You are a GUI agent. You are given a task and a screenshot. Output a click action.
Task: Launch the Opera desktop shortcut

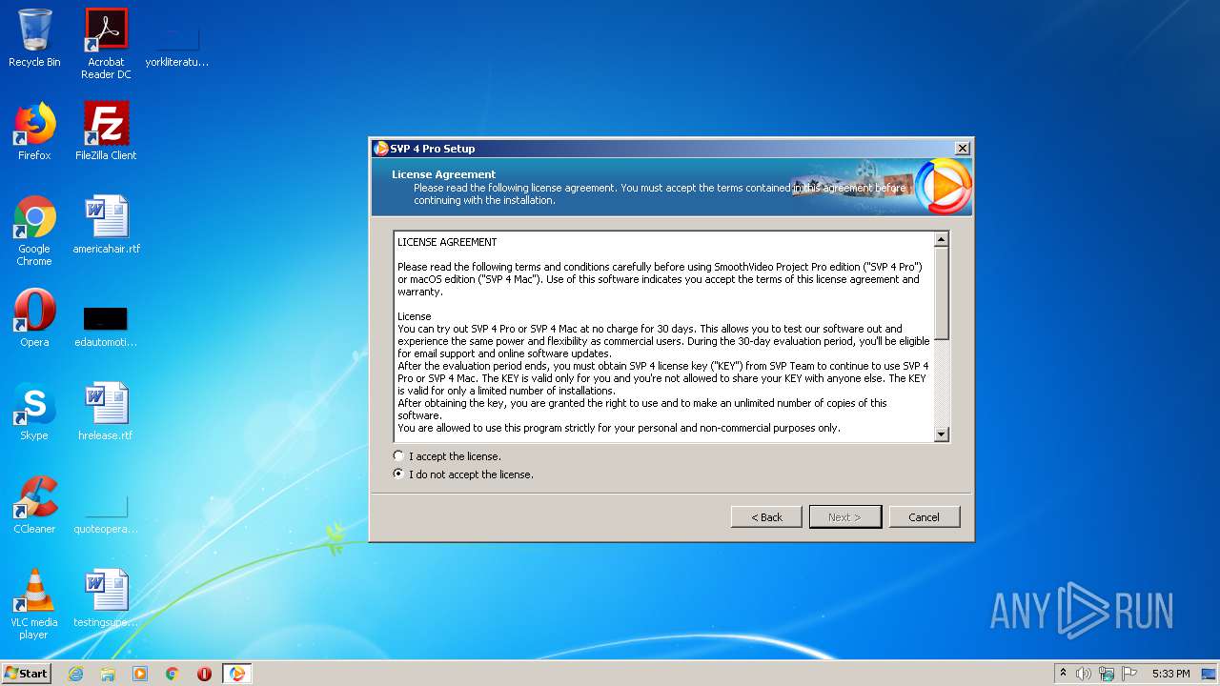tap(34, 318)
